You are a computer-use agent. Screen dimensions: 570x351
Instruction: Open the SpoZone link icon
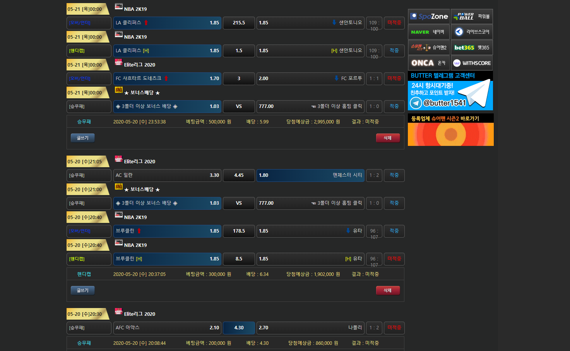coord(429,17)
